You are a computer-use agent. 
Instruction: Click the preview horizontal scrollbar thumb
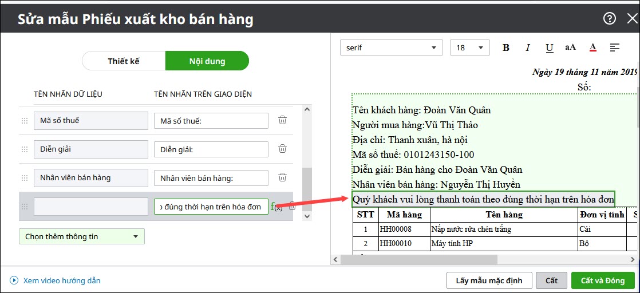419,259
